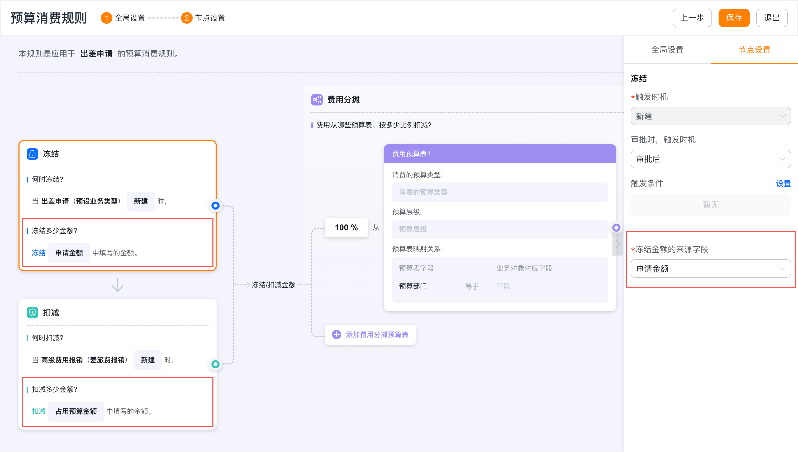Open the 冻结金额的来源字段 dropdown showing 申请金额
The width and height of the screenshot is (798, 452).
[710, 268]
